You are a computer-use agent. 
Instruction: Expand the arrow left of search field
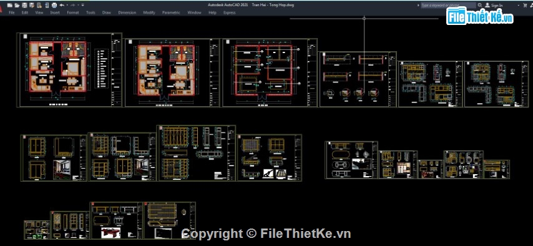click(x=418, y=6)
